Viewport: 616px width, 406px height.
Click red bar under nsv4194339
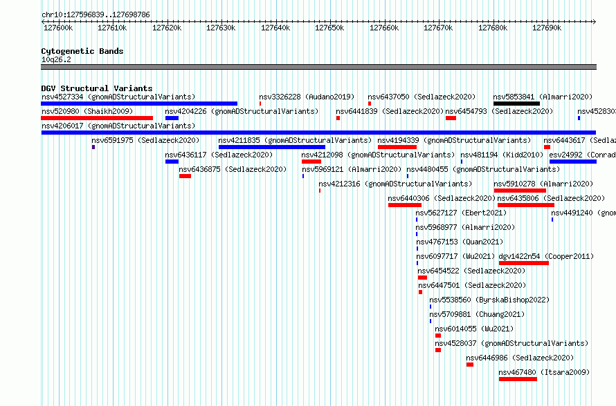click(397, 147)
